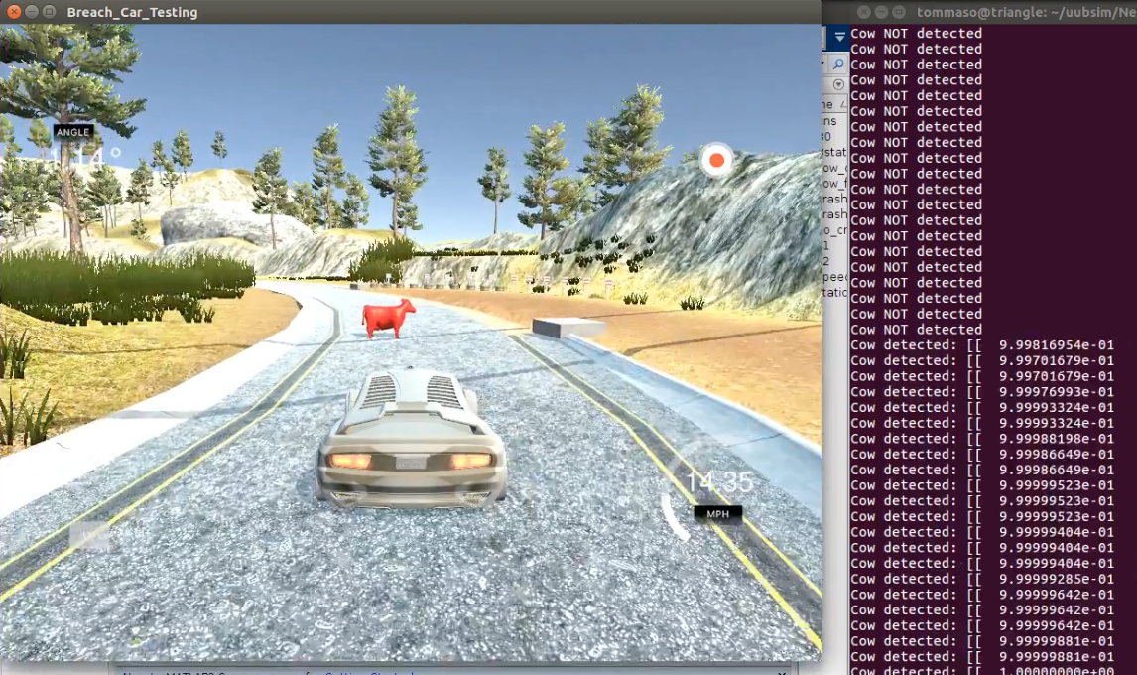
Task: Click the MPH speed label
Action: click(x=718, y=514)
